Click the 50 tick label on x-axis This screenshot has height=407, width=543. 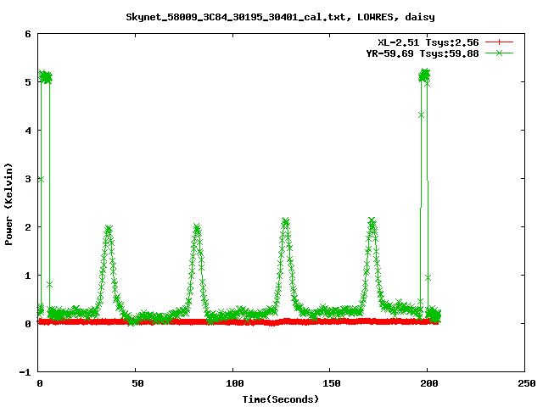137,383
